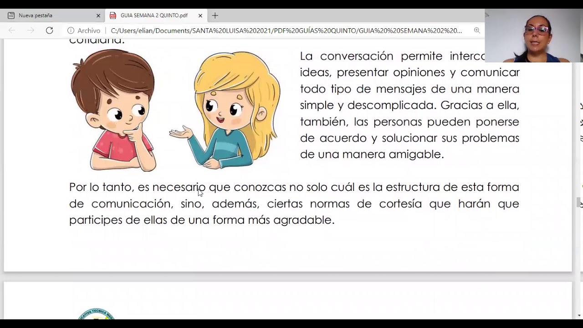Viewport: 583px width, 328px height.
Task: Close the Nueva pestaña tab
Action: point(98,15)
